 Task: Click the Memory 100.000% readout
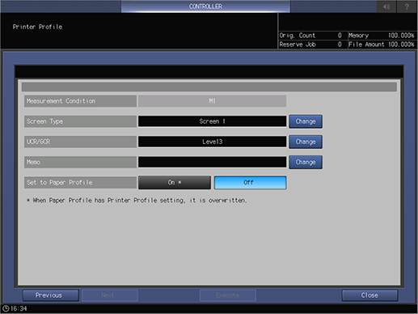click(382, 36)
